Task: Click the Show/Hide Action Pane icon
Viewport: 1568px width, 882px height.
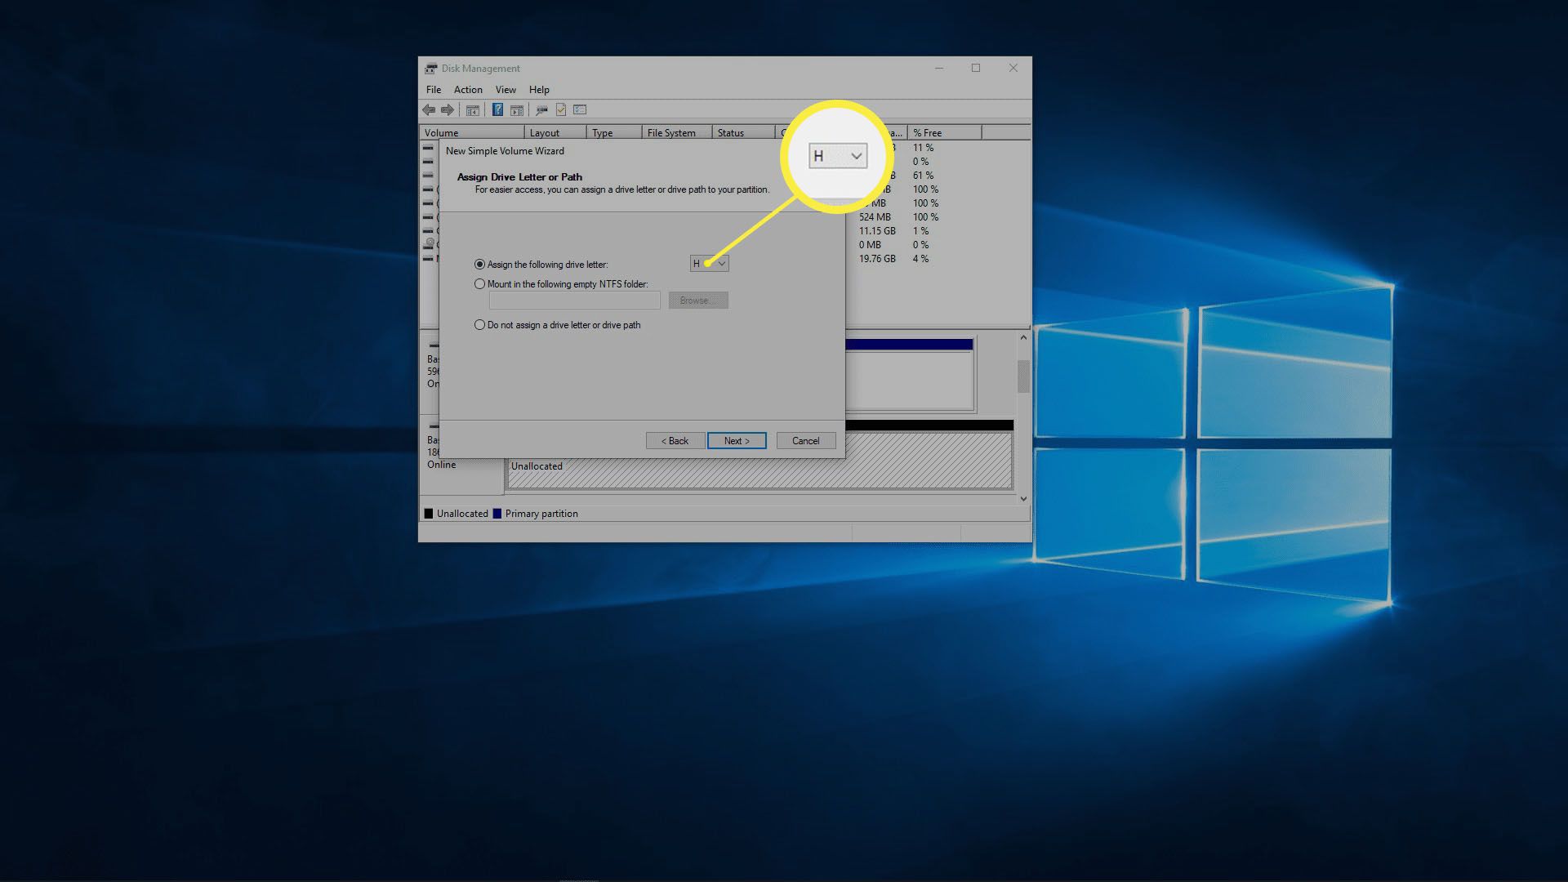Action: pyautogui.click(x=516, y=109)
